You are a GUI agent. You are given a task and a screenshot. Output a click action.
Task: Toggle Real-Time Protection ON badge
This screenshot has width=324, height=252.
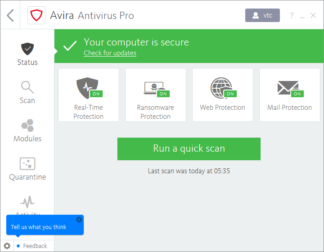coord(96,94)
